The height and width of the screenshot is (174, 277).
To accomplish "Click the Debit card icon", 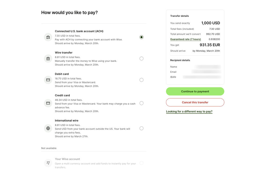I will [x=48, y=80].
